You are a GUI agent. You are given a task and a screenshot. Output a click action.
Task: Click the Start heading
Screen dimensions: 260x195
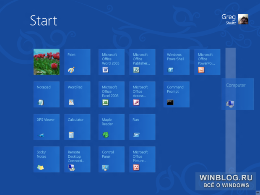click(44, 21)
